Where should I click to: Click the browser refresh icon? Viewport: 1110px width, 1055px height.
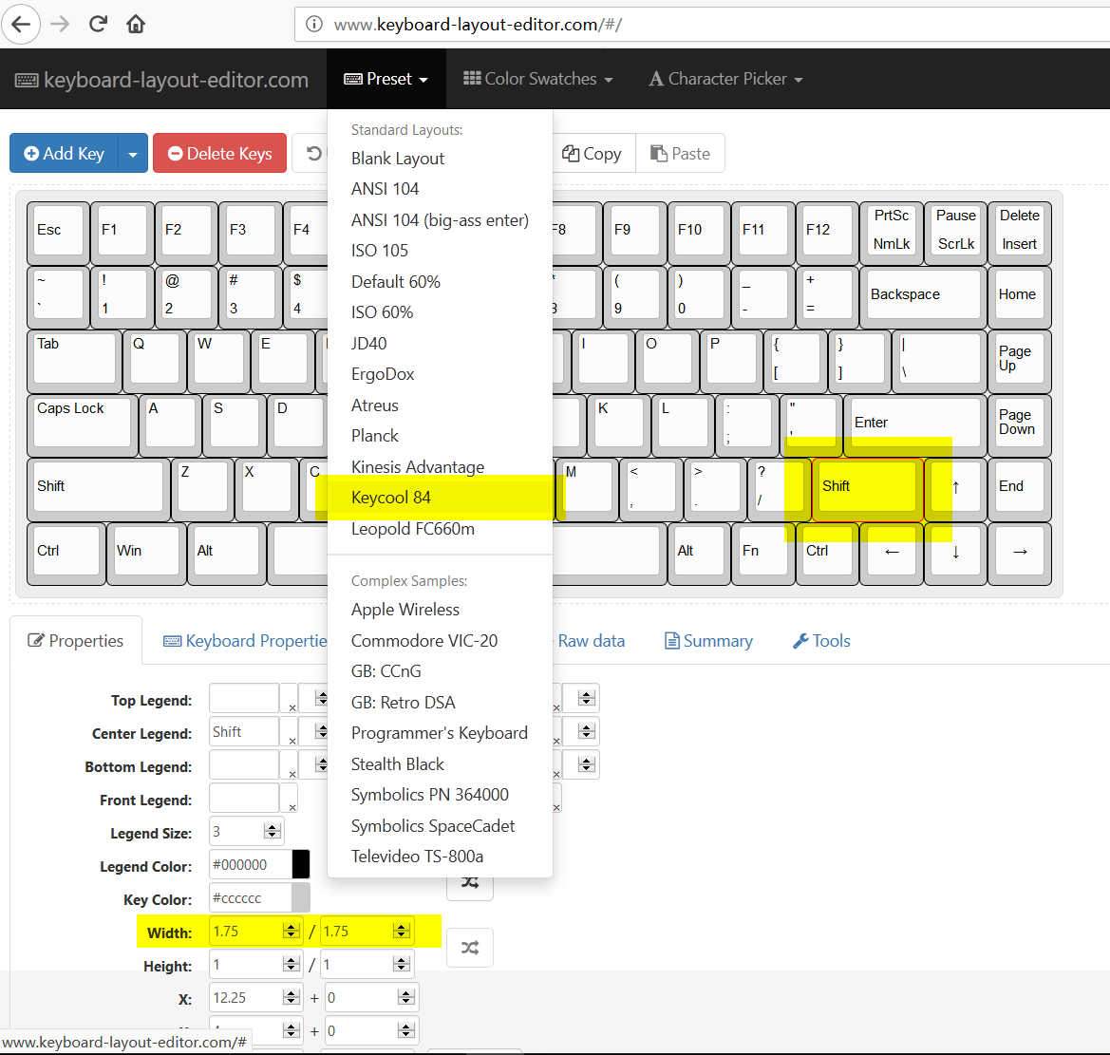tap(98, 24)
